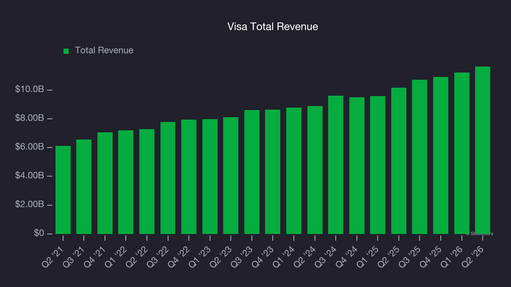Click the $4.00B y-axis label
Image resolution: width=511 pixels, height=287 pixels.
point(30,176)
